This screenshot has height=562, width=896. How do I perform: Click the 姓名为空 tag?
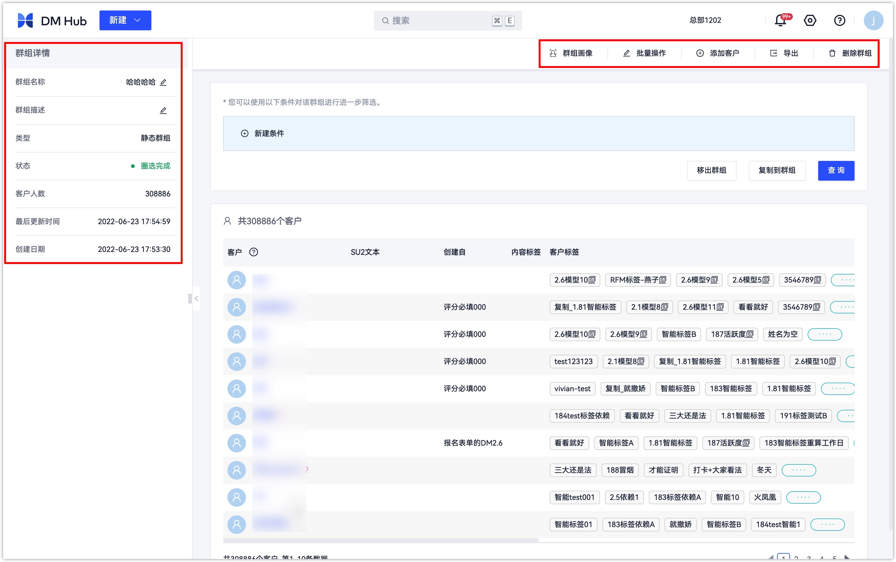coord(783,334)
